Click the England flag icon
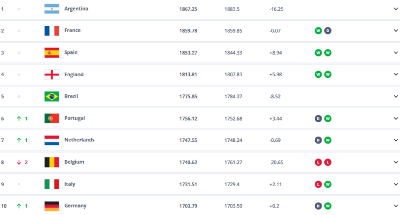The width and height of the screenshot is (400, 215). [52, 75]
